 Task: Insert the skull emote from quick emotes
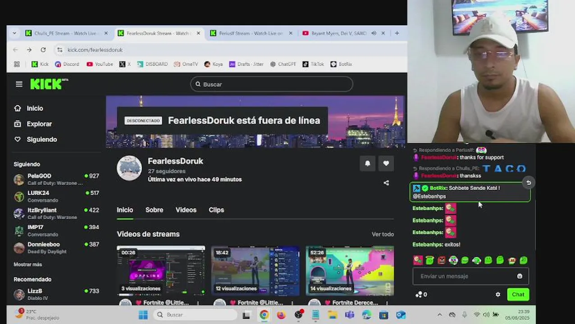click(453, 260)
